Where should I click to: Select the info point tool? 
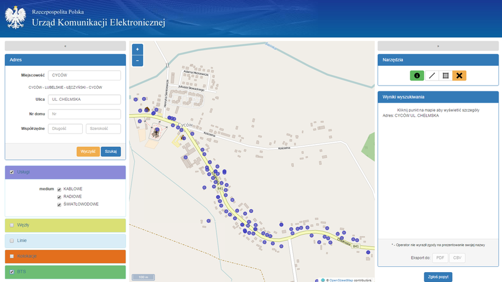click(x=417, y=76)
